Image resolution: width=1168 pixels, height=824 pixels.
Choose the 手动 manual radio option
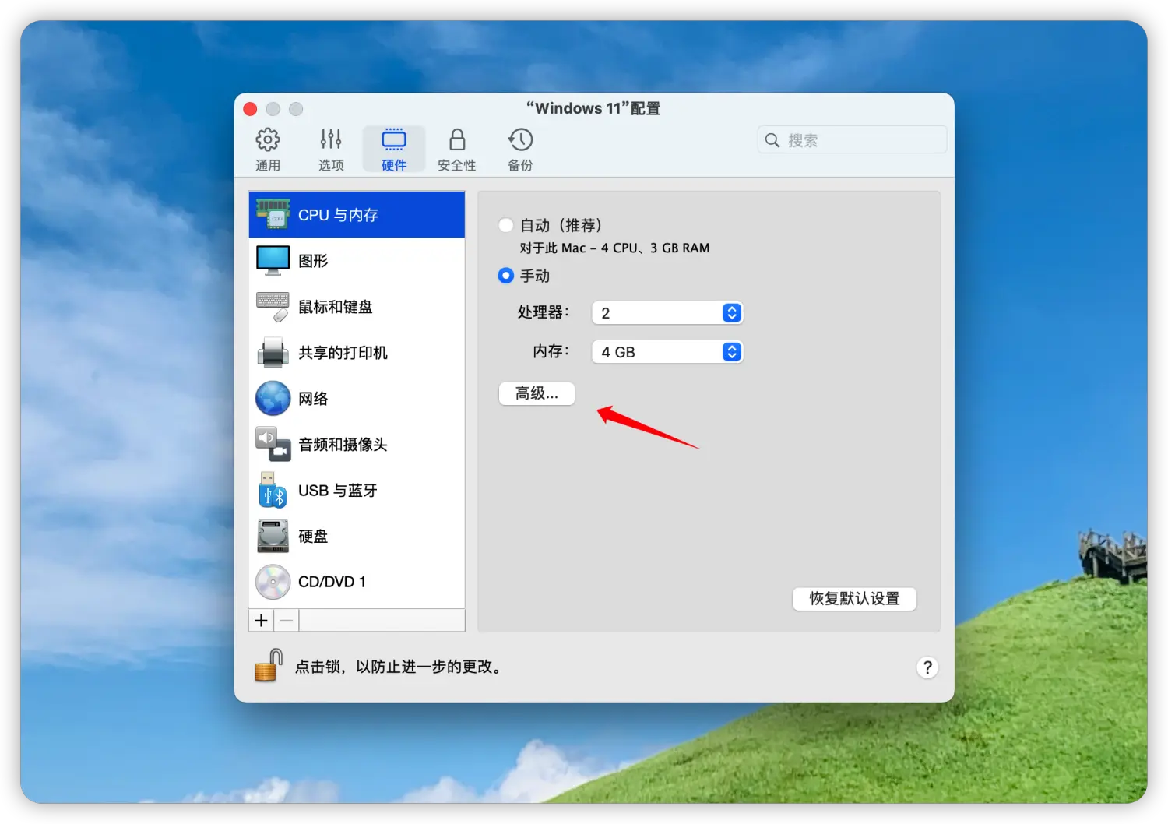pos(506,276)
